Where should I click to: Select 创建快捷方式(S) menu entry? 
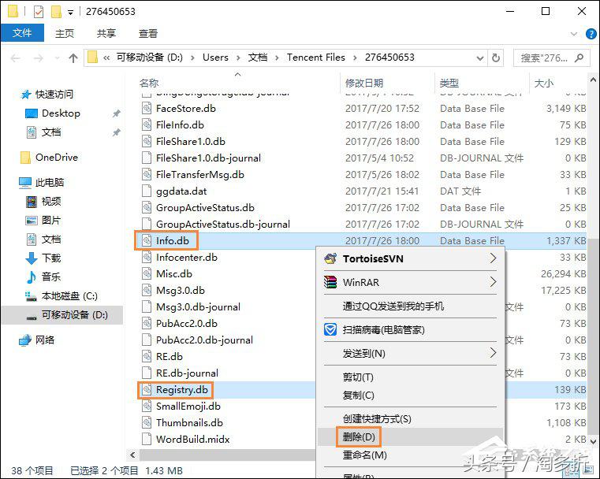(410, 419)
